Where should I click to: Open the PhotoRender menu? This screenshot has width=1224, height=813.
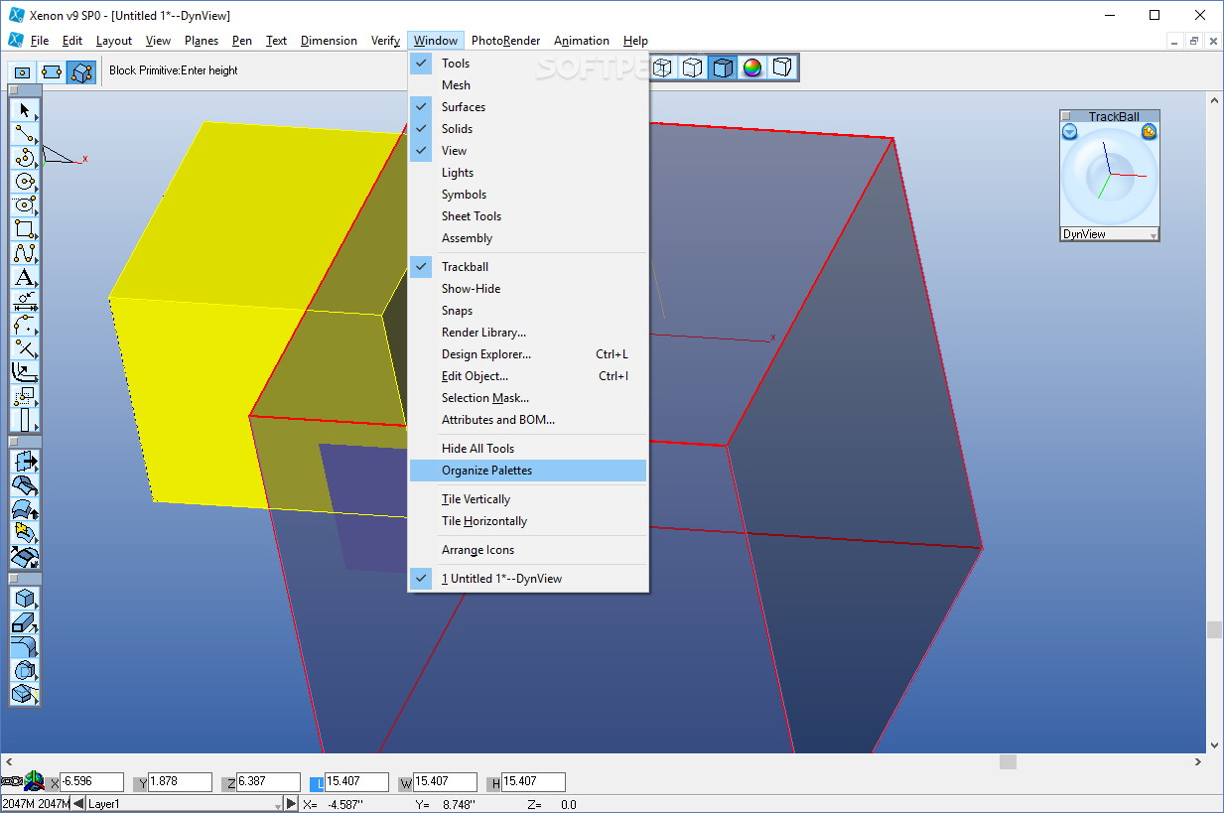pos(506,41)
